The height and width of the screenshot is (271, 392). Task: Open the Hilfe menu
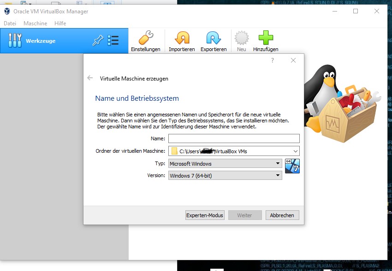pyautogui.click(x=60, y=23)
